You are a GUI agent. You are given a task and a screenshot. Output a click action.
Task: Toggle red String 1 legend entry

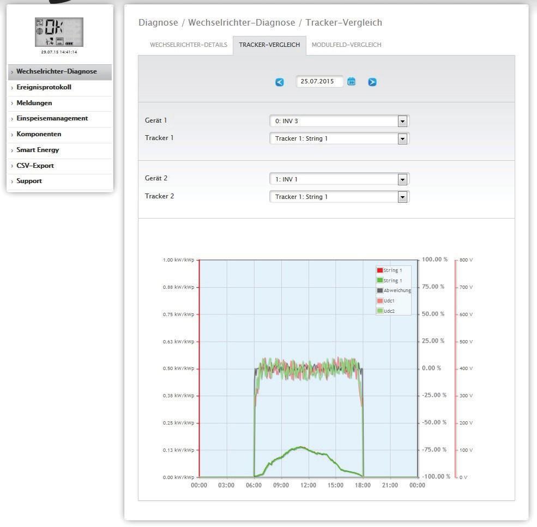point(389,270)
